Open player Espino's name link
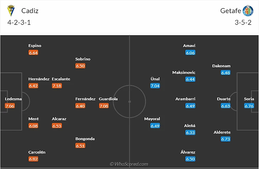Screen dimensions: 260x169 point(35,46)
